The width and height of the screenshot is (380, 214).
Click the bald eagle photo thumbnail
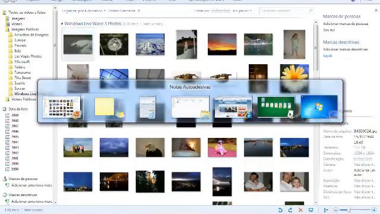(x=150, y=147)
